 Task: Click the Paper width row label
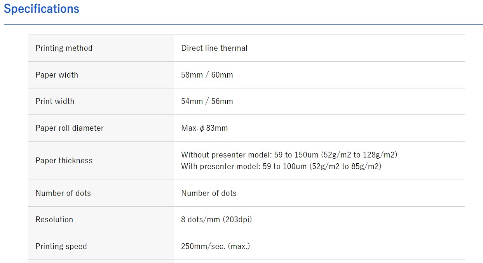pyautogui.click(x=57, y=75)
